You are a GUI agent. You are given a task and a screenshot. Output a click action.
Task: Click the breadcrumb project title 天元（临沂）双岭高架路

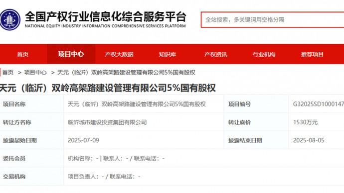[126, 73]
